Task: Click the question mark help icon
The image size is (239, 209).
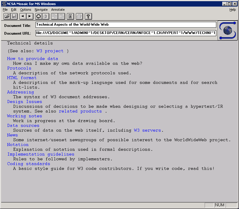Action: pos(88,16)
